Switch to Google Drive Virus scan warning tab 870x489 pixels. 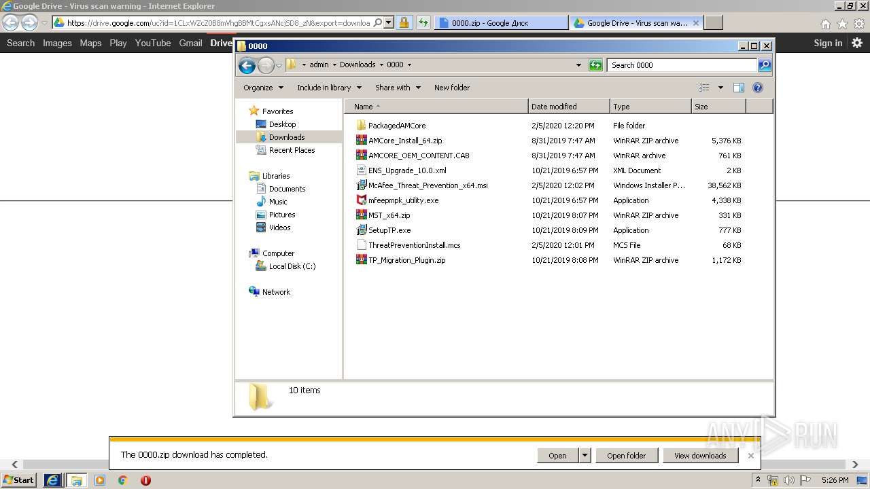click(636, 23)
